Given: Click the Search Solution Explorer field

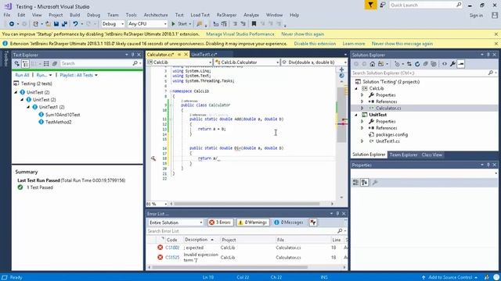Looking at the screenshot, I should [x=420, y=73].
